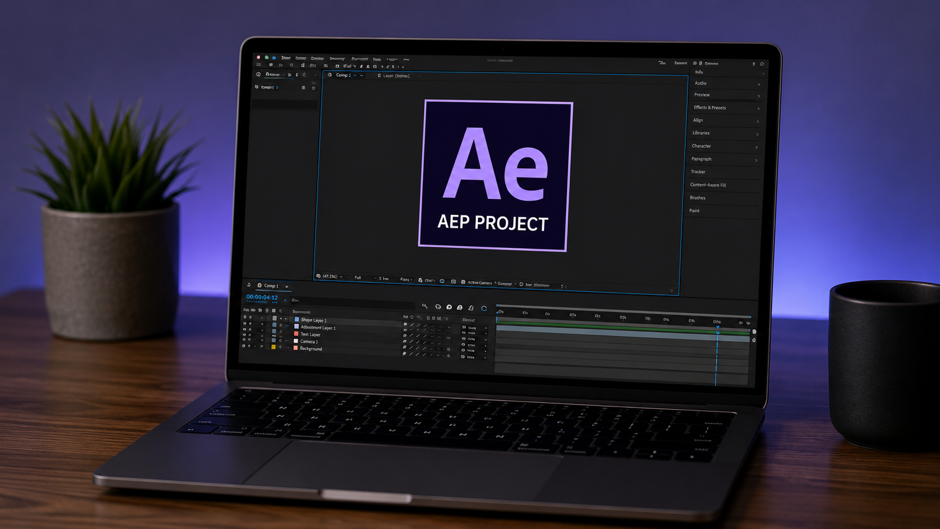Toggle visibility eye of Shape Layer 1
The image size is (940, 529).
click(245, 318)
